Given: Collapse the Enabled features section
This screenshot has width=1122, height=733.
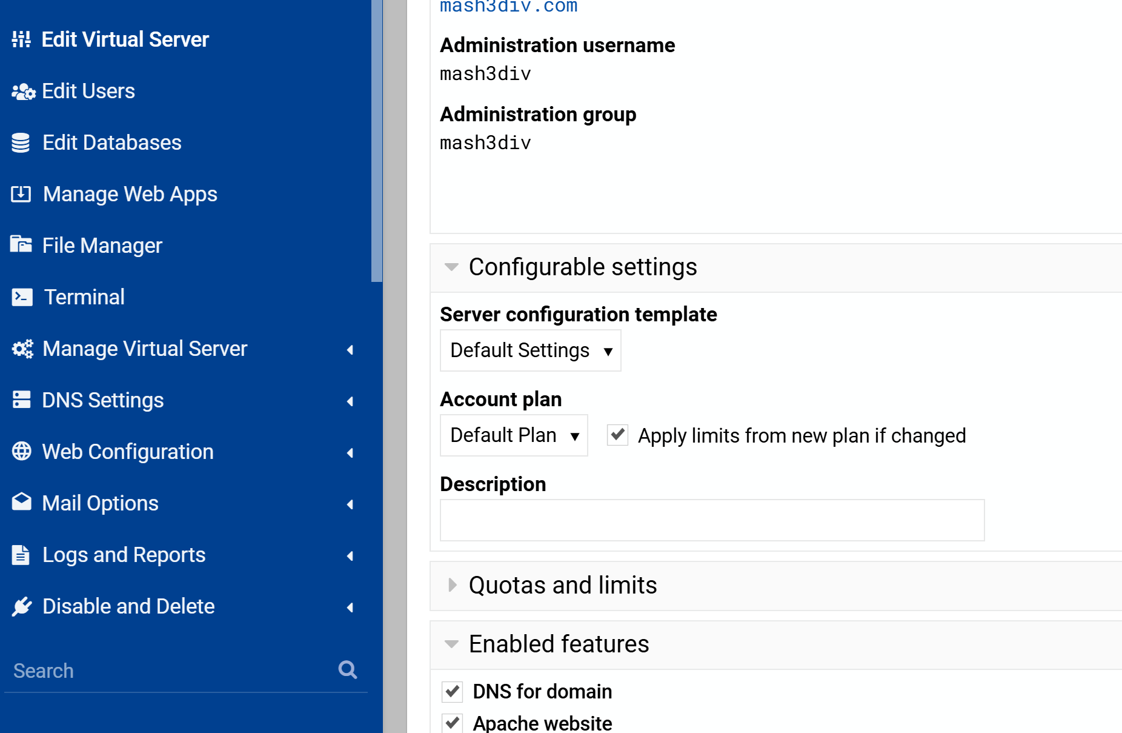Looking at the screenshot, I should 451,644.
